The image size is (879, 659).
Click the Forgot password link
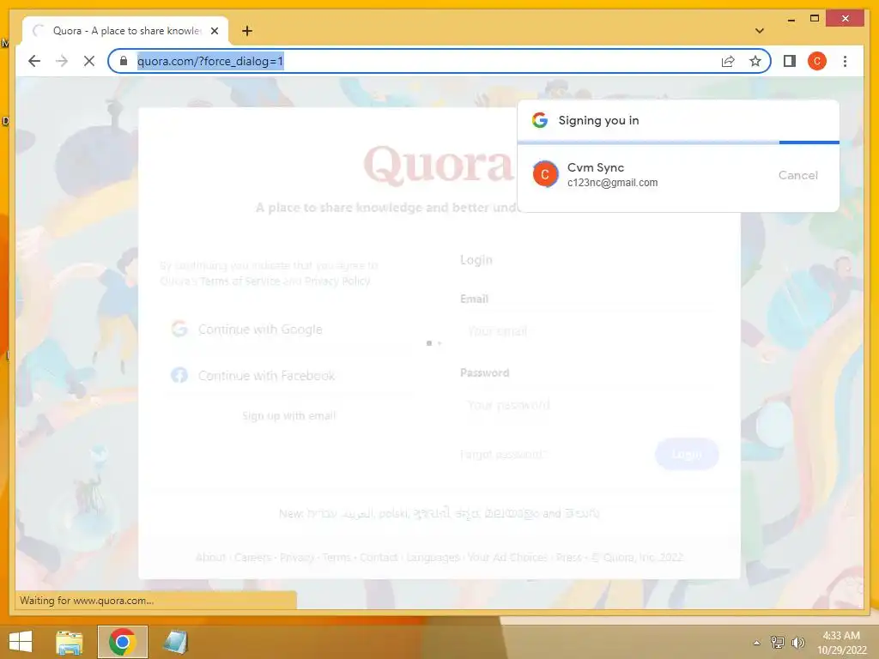tap(502, 455)
